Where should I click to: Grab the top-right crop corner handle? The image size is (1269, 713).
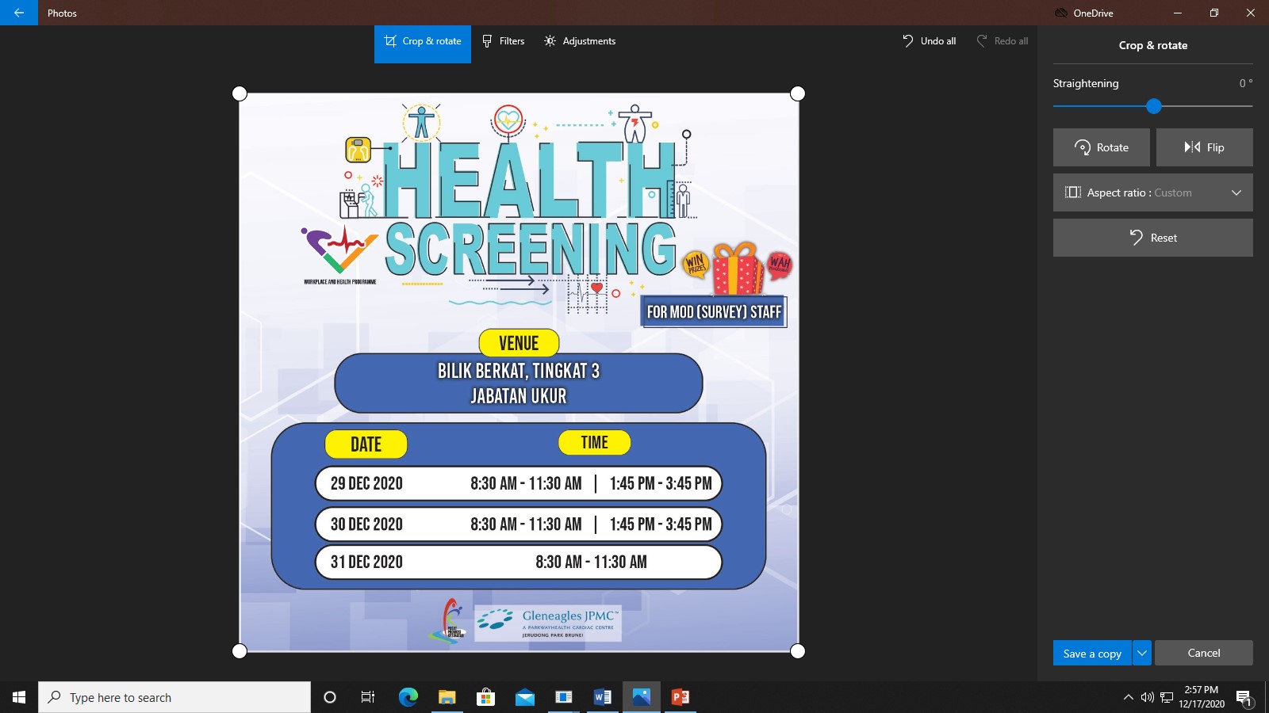(798, 93)
